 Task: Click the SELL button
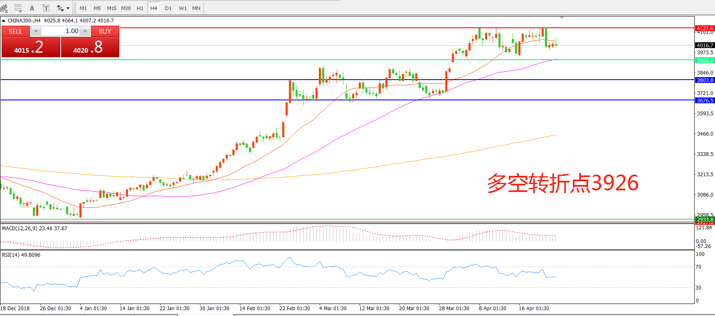(x=16, y=31)
